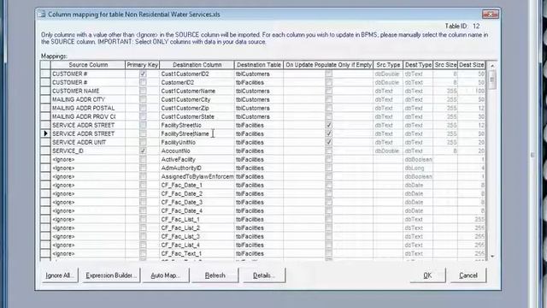Open the Expression Builder
This screenshot has height=308, width=547.
coord(111,275)
